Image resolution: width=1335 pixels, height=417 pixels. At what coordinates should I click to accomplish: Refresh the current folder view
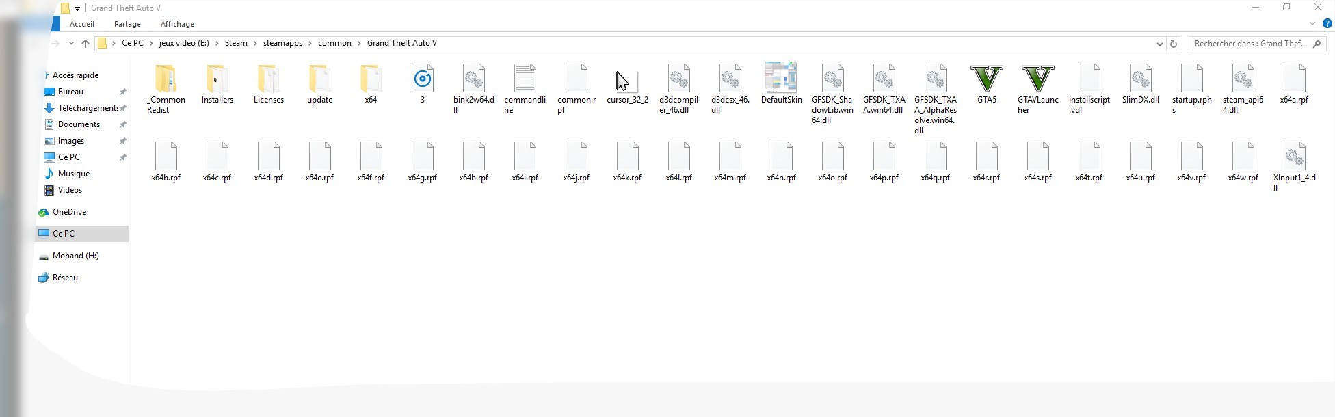click(1174, 44)
